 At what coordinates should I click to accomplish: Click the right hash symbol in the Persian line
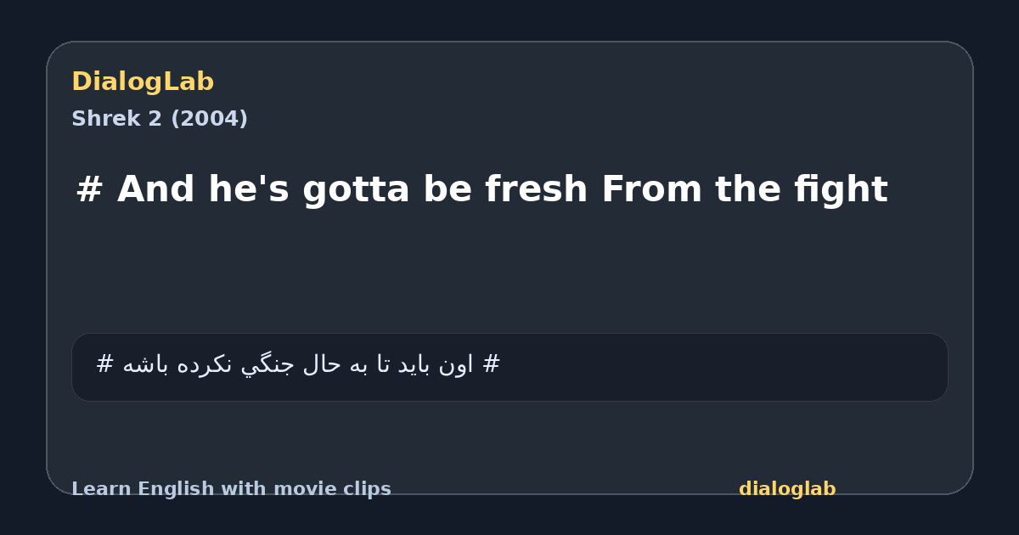[x=492, y=364]
